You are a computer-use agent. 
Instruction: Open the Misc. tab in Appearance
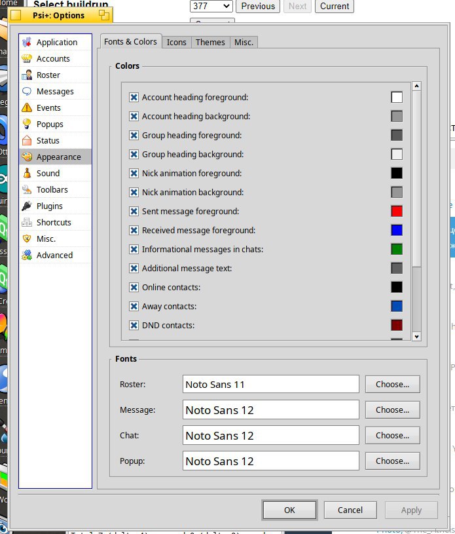pyautogui.click(x=244, y=42)
